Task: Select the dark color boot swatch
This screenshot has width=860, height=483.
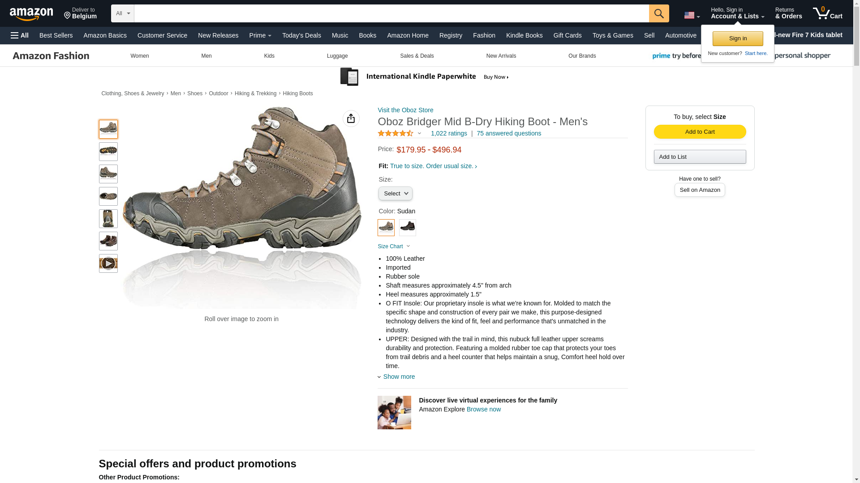Action: click(407, 228)
